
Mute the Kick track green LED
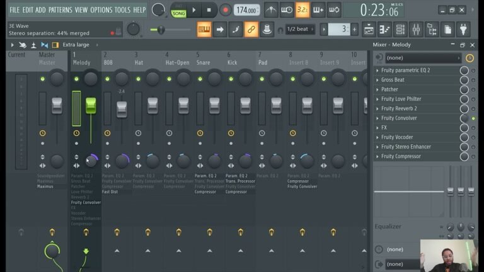click(231, 79)
